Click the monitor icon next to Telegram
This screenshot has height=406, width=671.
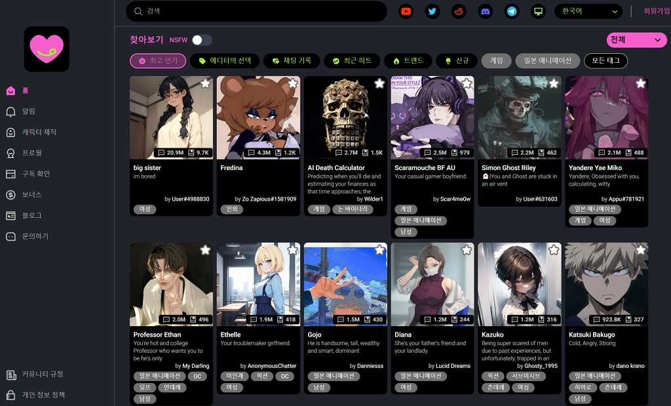[x=538, y=11]
